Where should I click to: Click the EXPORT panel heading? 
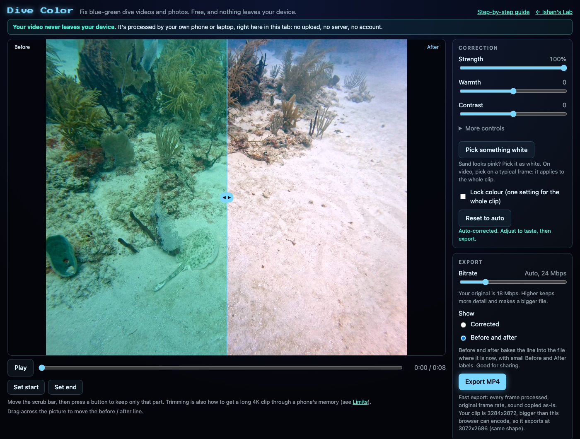pos(470,262)
